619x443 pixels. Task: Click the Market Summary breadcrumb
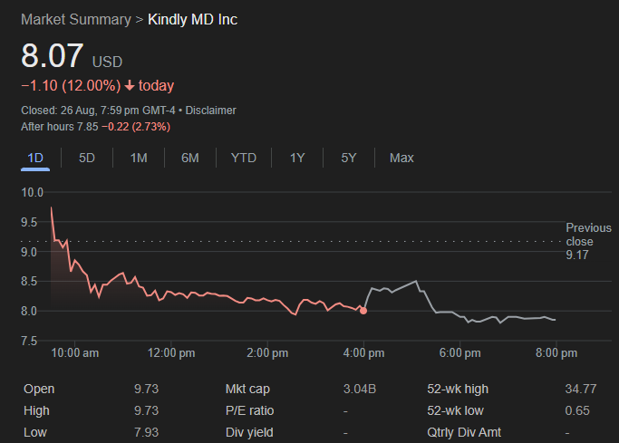point(75,19)
